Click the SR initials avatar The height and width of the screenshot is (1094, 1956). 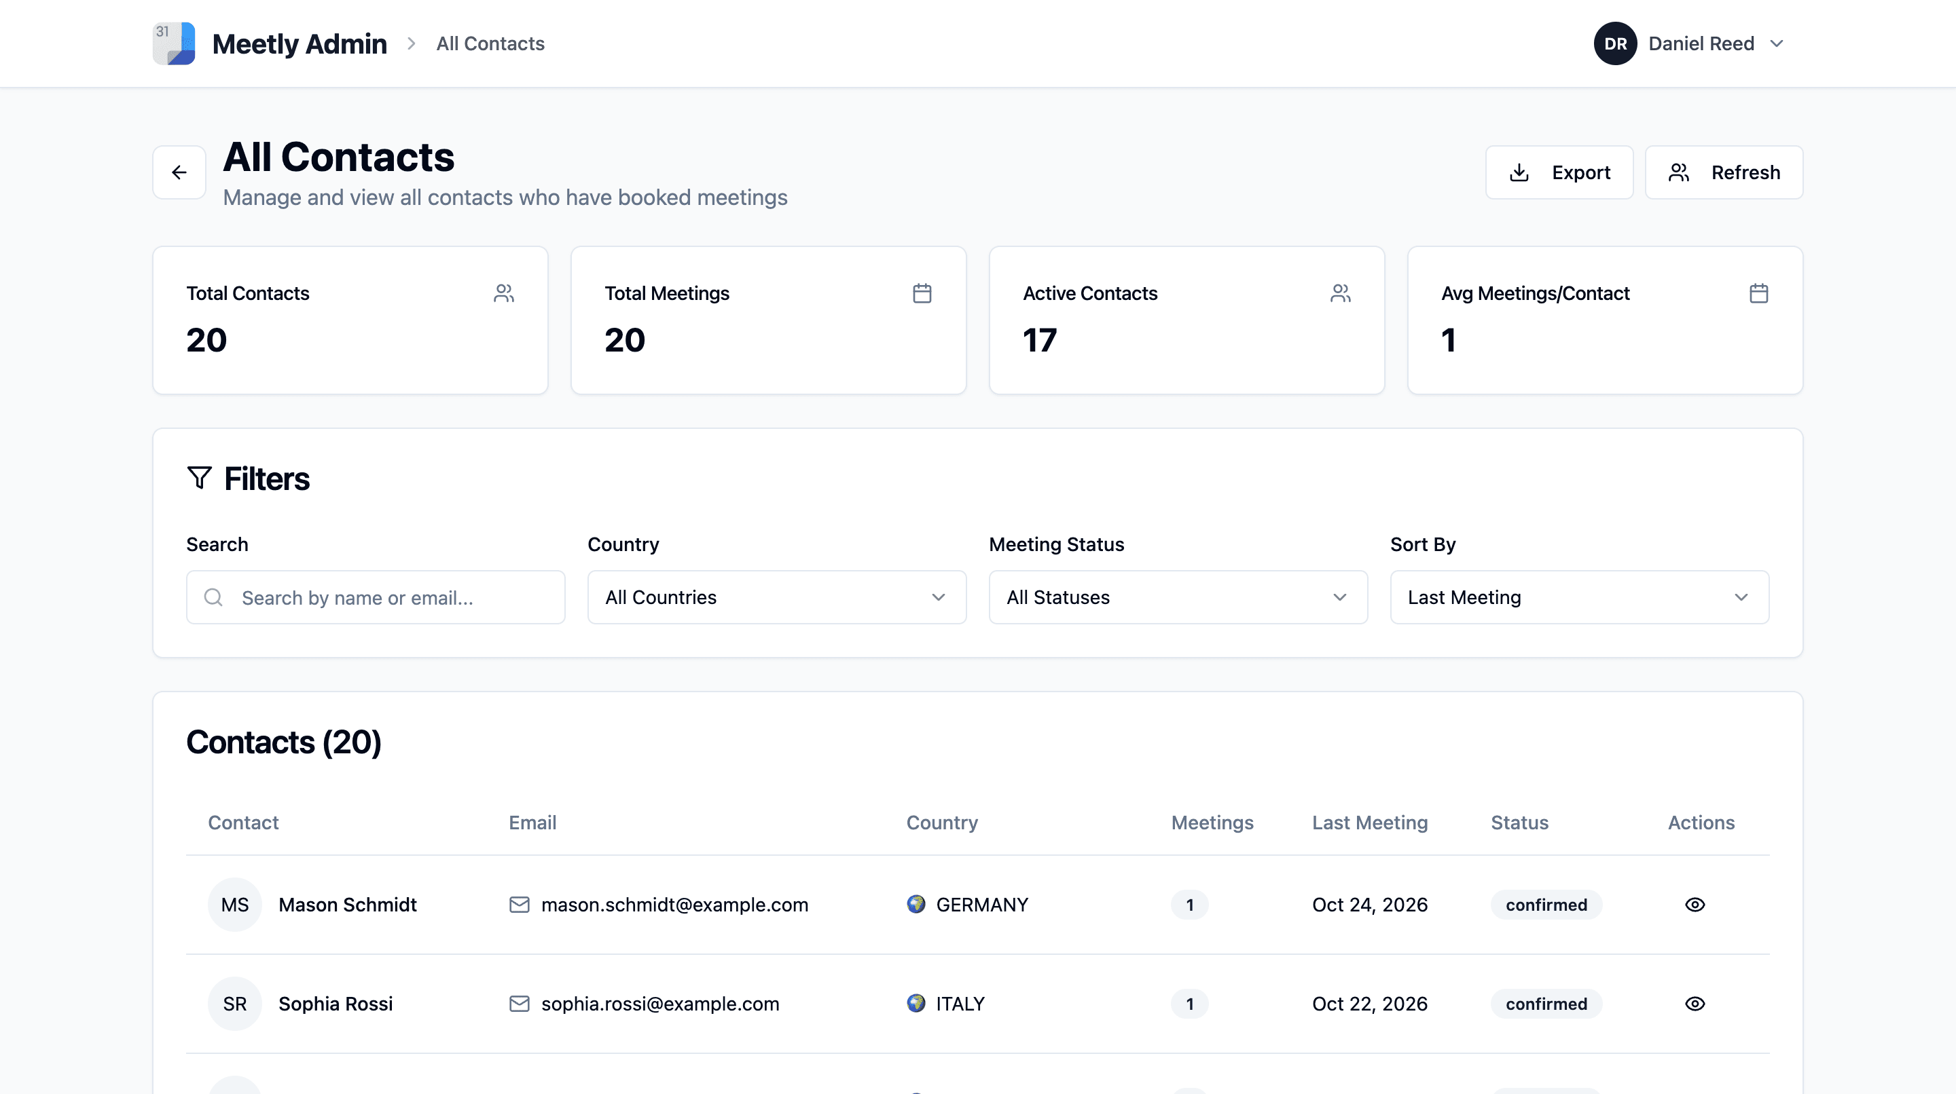click(234, 1004)
